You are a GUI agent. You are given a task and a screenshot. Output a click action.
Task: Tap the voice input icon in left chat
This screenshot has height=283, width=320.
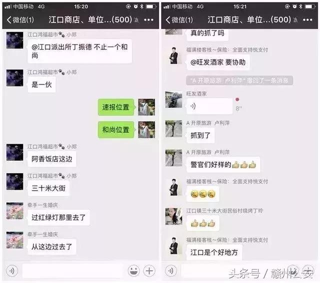coord(12,271)
